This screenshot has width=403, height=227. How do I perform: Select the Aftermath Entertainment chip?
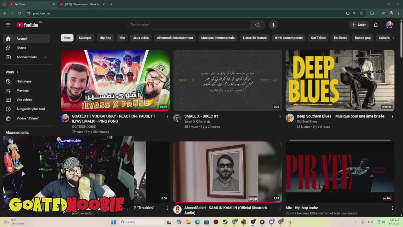point(175,38)
